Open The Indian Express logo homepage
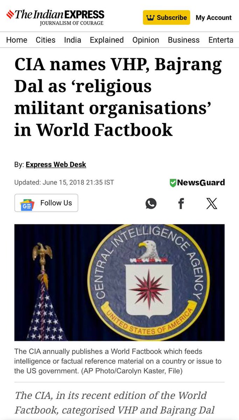Image resolution: width=239 pixels, height=420 pixels. pos(55,17)
